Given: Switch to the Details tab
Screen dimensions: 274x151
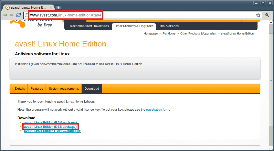Looking at the screenshot, I should (20, 89).
